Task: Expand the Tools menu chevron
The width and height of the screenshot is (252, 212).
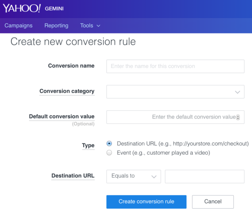Action: tap(99, 26)
